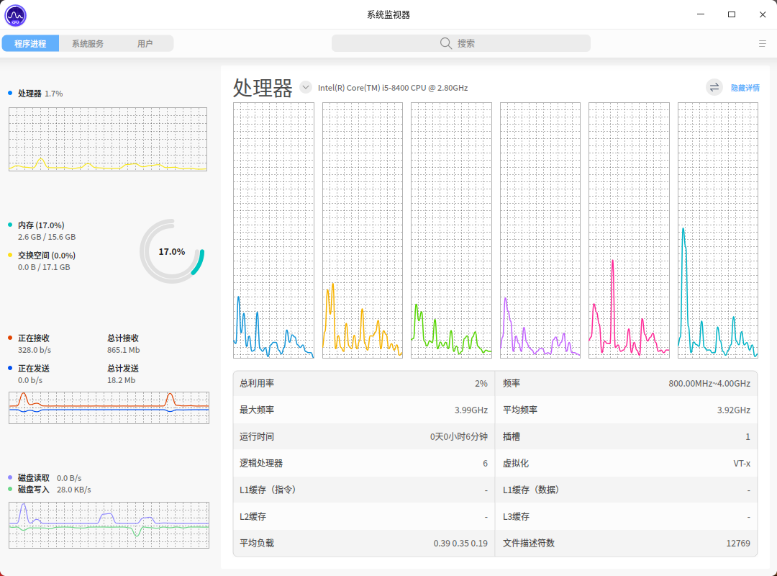The height and width of the screenshot is (576, 777).
Task: Click the 逻辑处理器 row
Action: click(x=364, y=464)
